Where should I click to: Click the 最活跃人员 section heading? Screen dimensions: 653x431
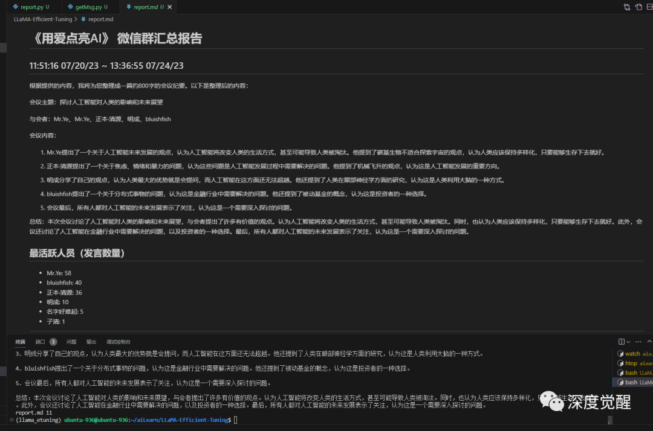(77, 253)
